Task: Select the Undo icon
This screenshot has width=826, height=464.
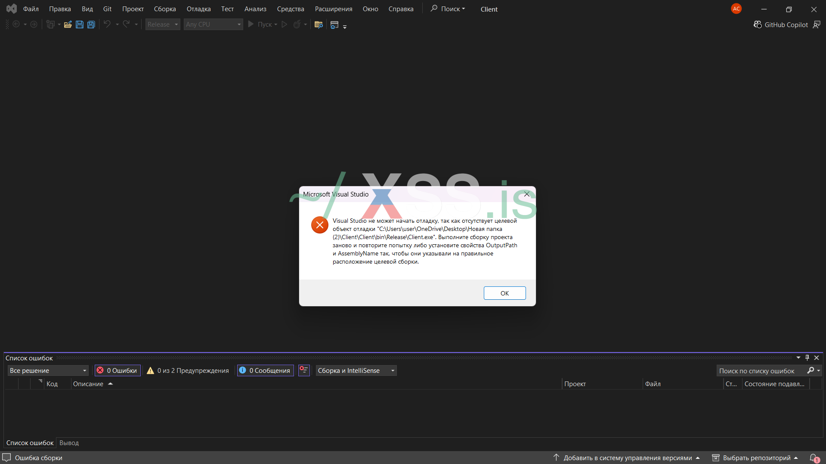Action: 106,25
